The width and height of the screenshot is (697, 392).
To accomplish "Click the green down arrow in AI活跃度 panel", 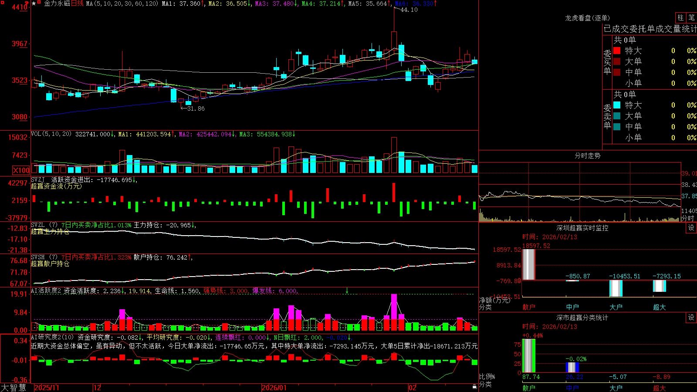I will point(347,291).
